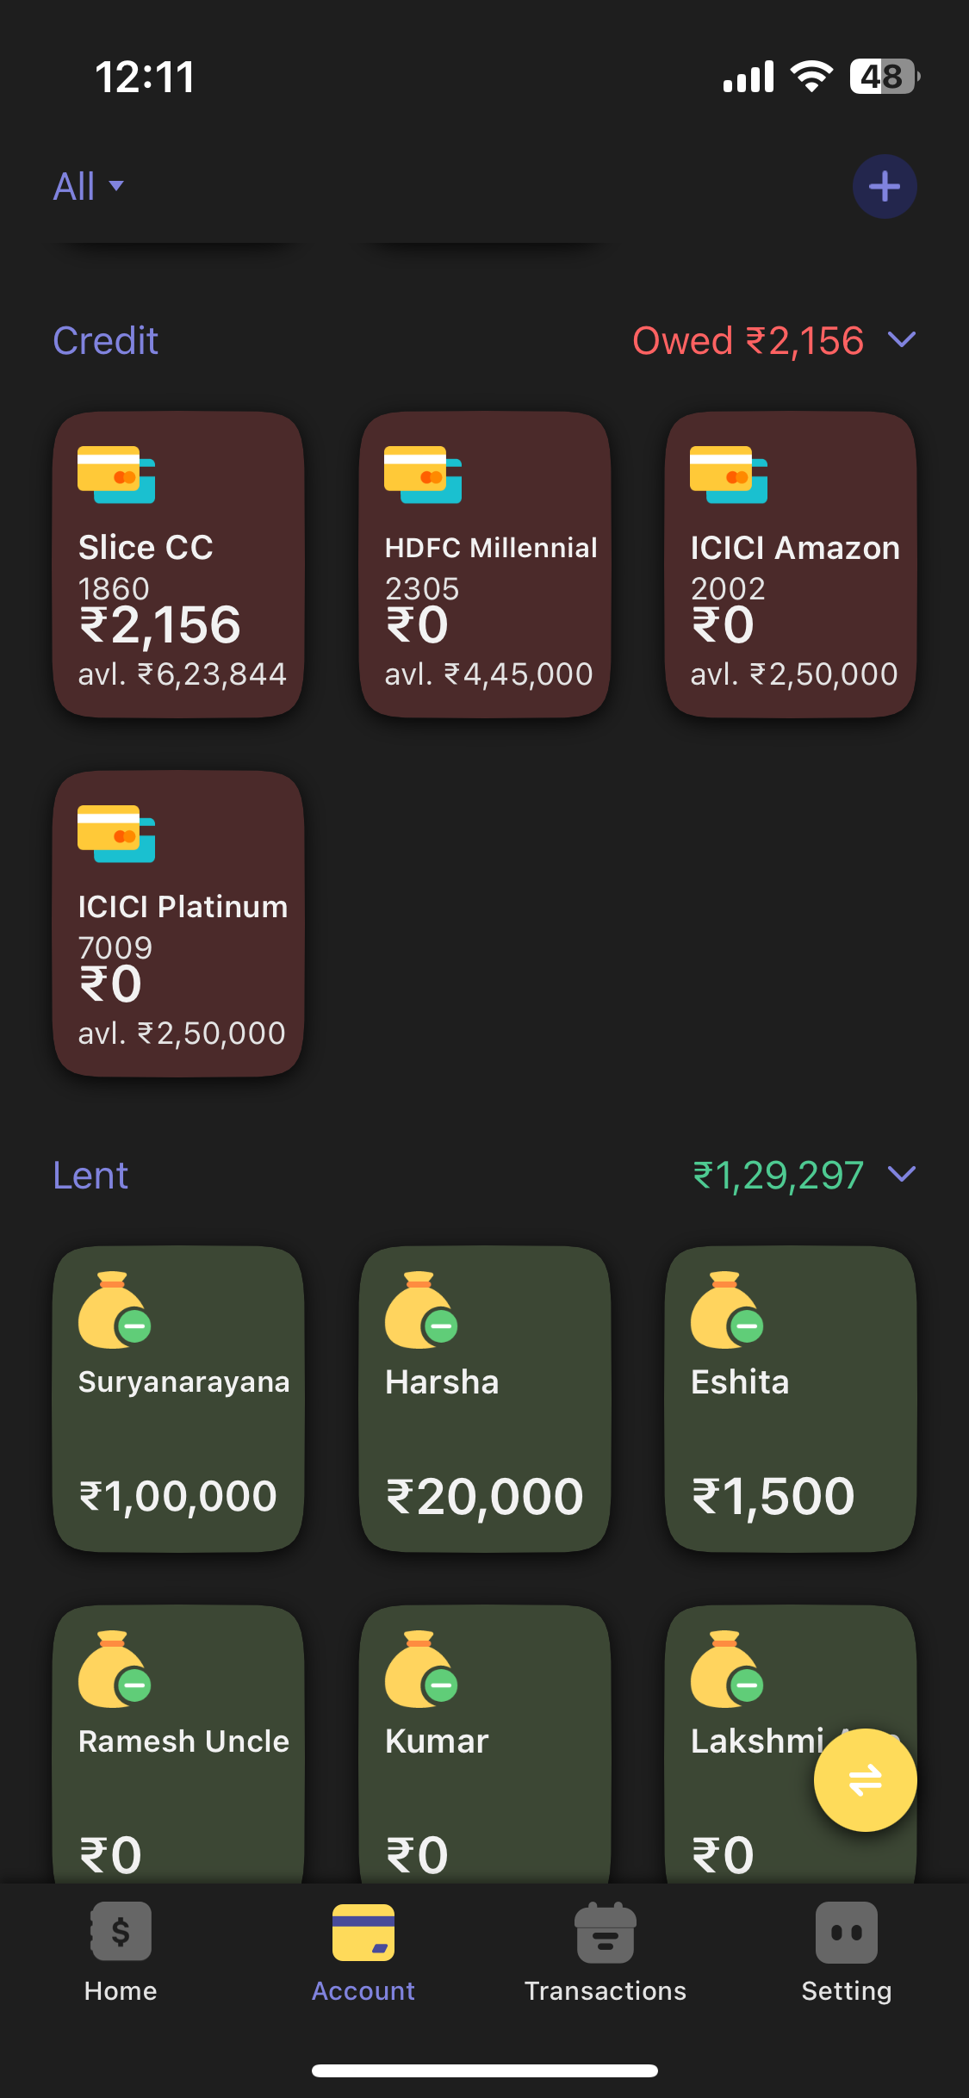Image resolution: width=969 pixels, height=2098 pixels.
Task: Switch to the Transactions tab
Action: tap(605, 1952)
